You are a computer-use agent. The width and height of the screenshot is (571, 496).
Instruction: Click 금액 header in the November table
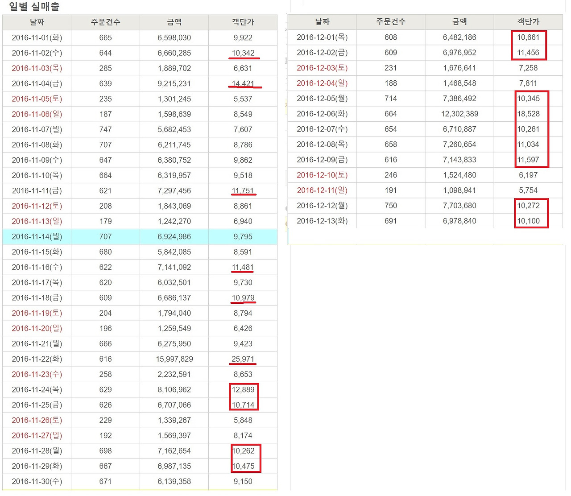(x=174, y=22)
